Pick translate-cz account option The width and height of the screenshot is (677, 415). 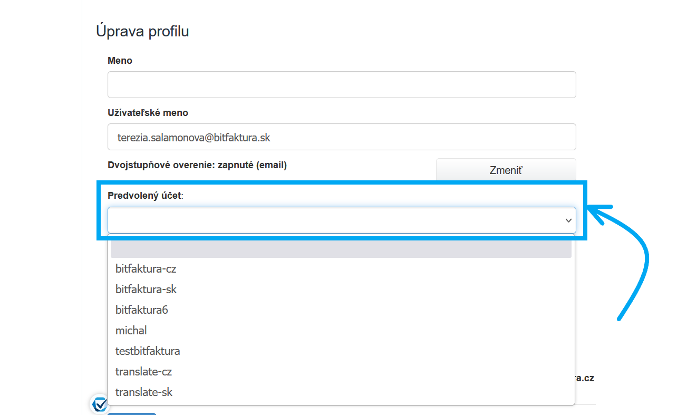143,372
